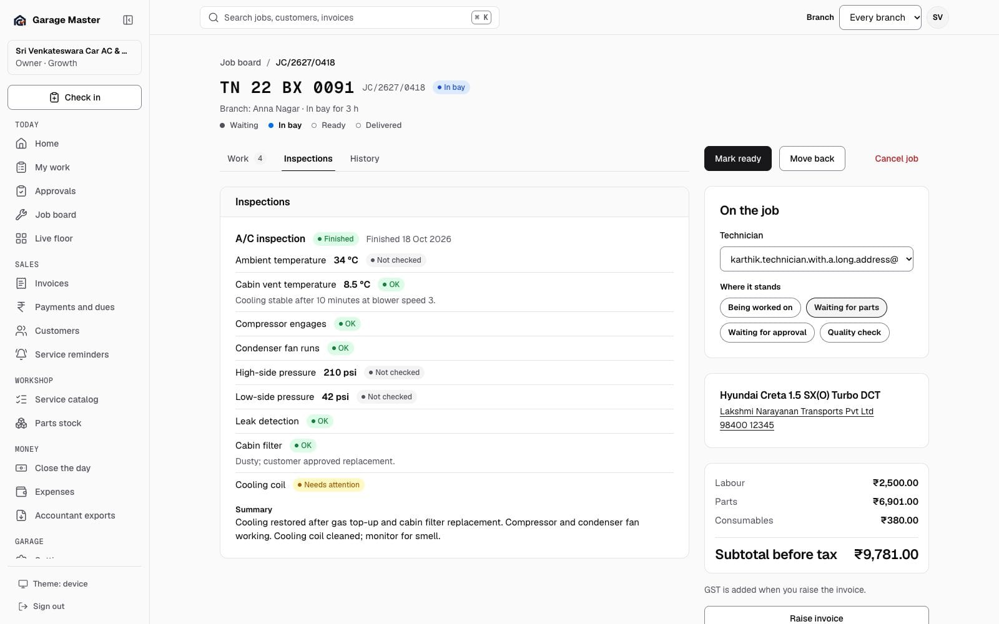Open Live floor grid icon

(x=21, y=238)
